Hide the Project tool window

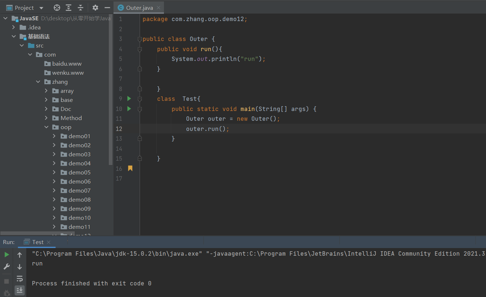[107, 8]
